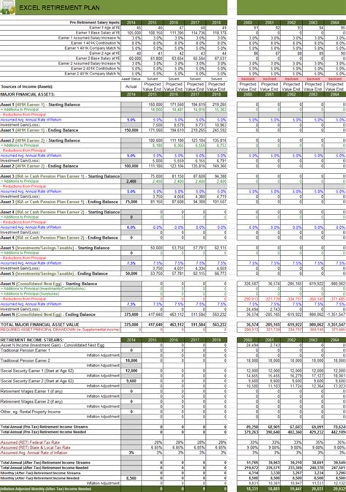Select the RETIREMENT INCOME STREAMS heading
346x492 pixels.
[32, 340]
